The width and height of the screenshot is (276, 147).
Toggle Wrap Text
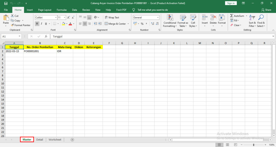coord(112,17)
